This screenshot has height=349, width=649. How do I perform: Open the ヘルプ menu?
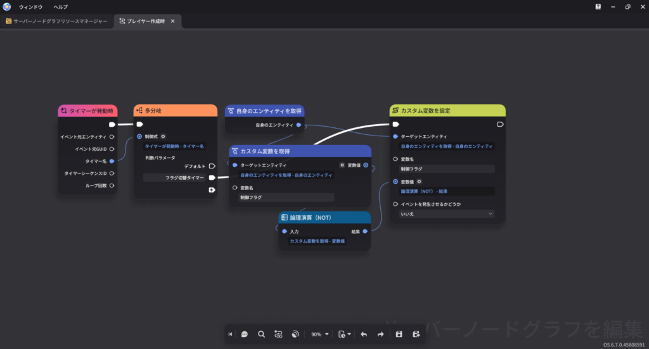point(60,7)
